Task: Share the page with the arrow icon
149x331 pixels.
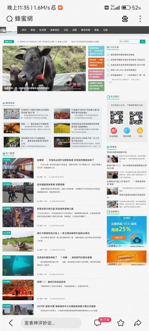Action: tap(138, 323)
